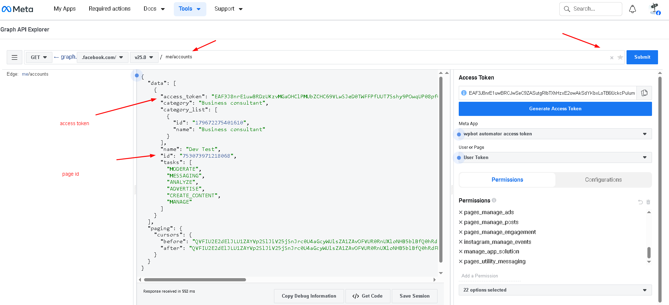Click the notifications bell icon

point(632,9)
